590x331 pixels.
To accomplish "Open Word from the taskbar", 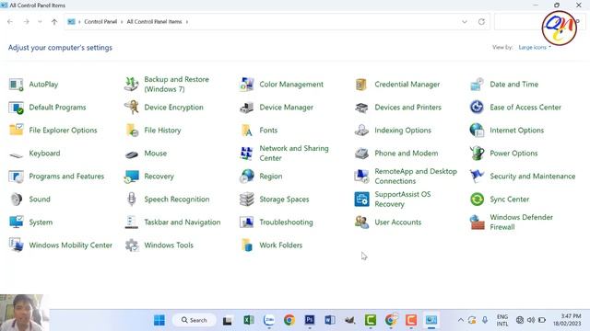I will [330, 320].
